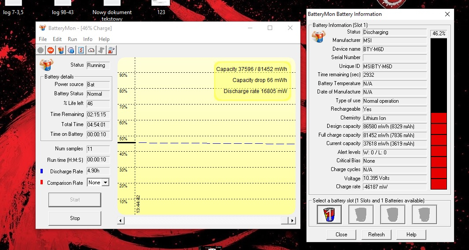The image size is (469, 250).
Task: Click Current capacity value 37618 mWh
Action: pos(395,144)
